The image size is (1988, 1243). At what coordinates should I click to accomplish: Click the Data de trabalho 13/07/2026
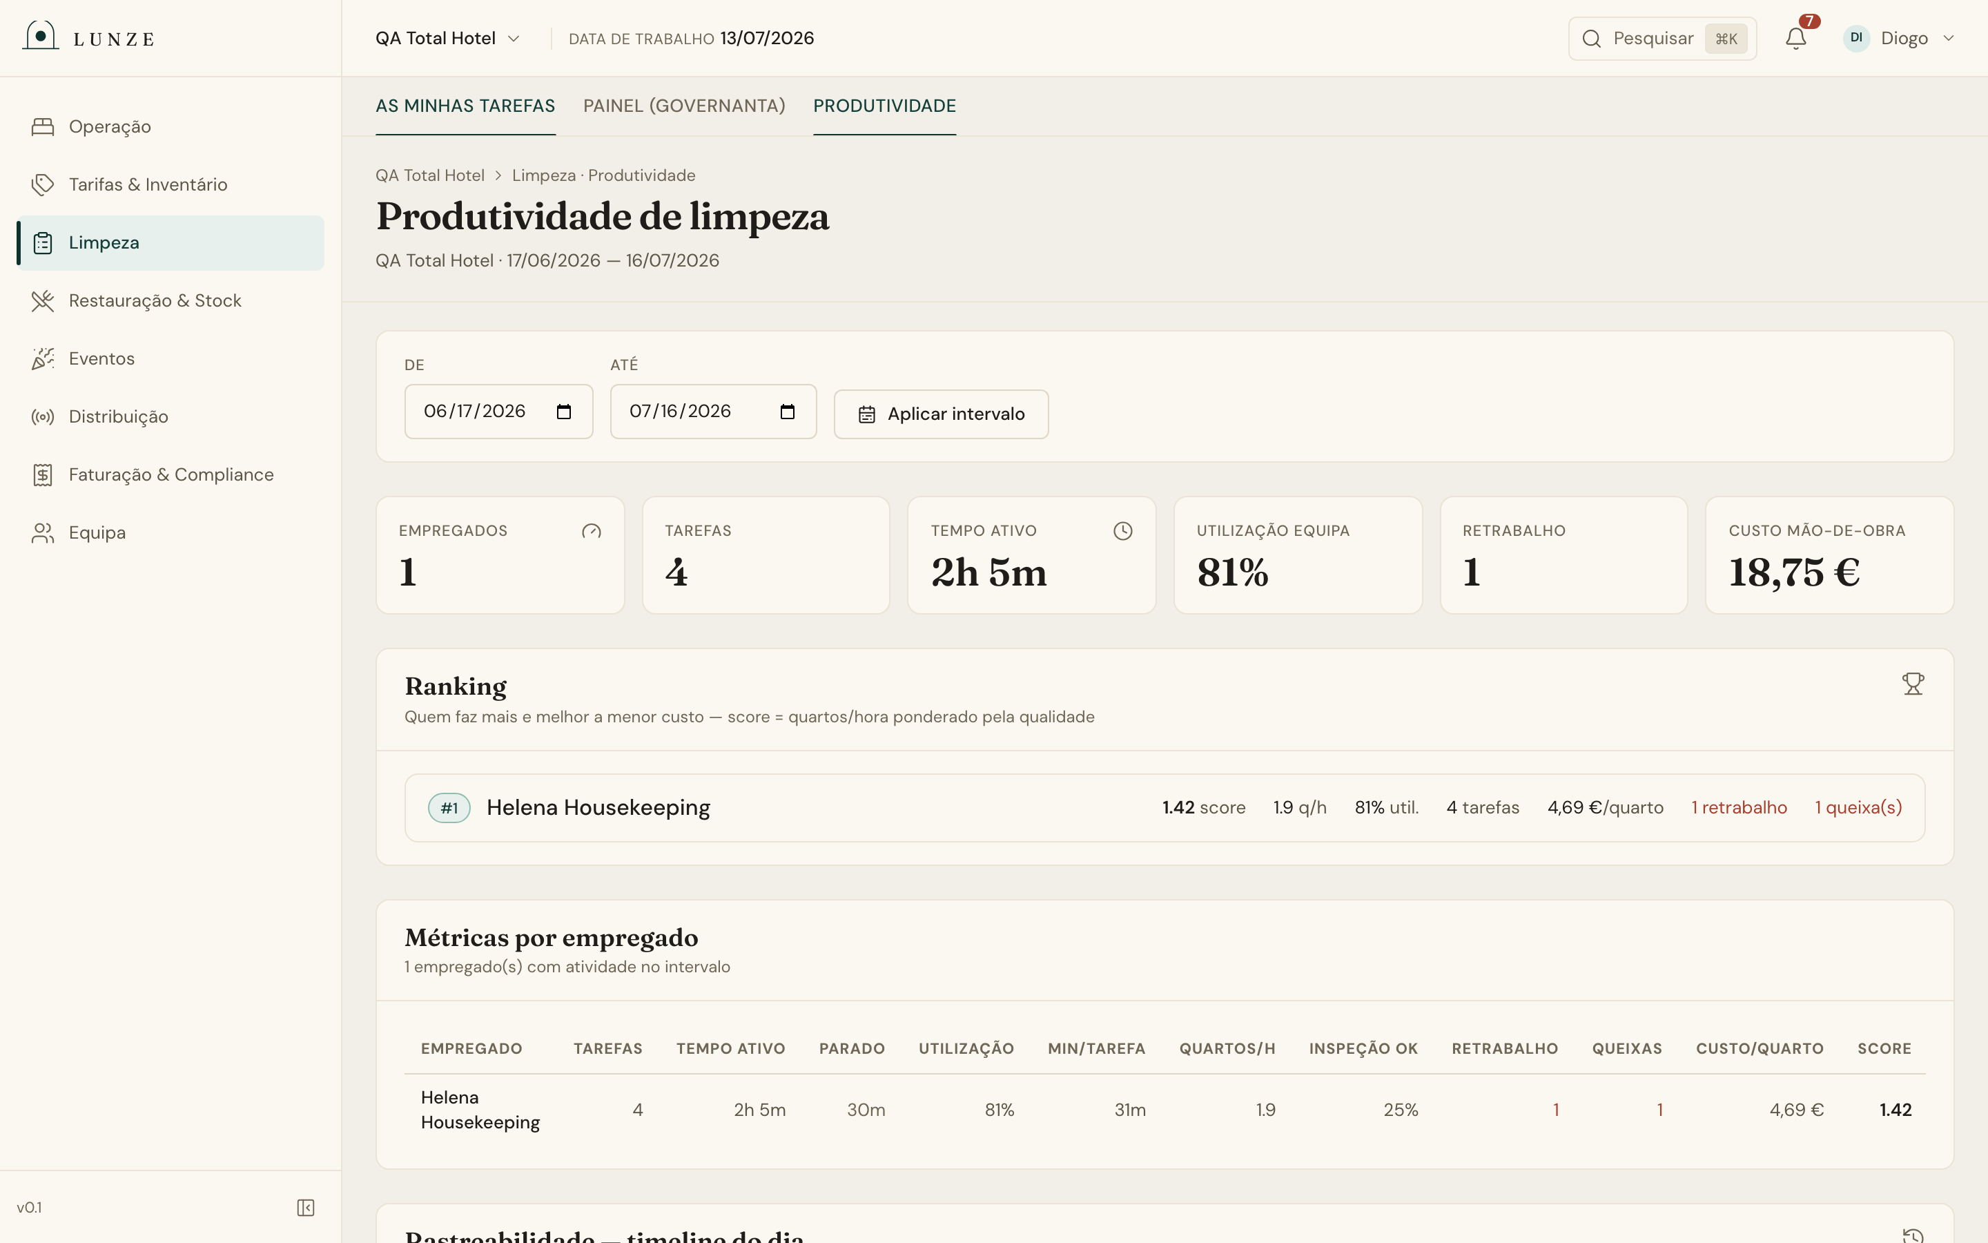click(691, 39)
